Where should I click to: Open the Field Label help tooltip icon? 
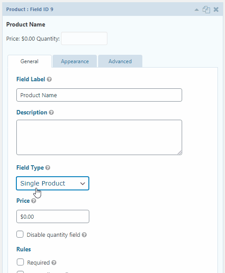point(50,80)
